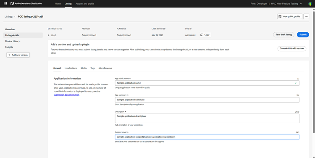Click the Listings breadcrumb link
315x158 pixels.
click(x=9, y=17)
